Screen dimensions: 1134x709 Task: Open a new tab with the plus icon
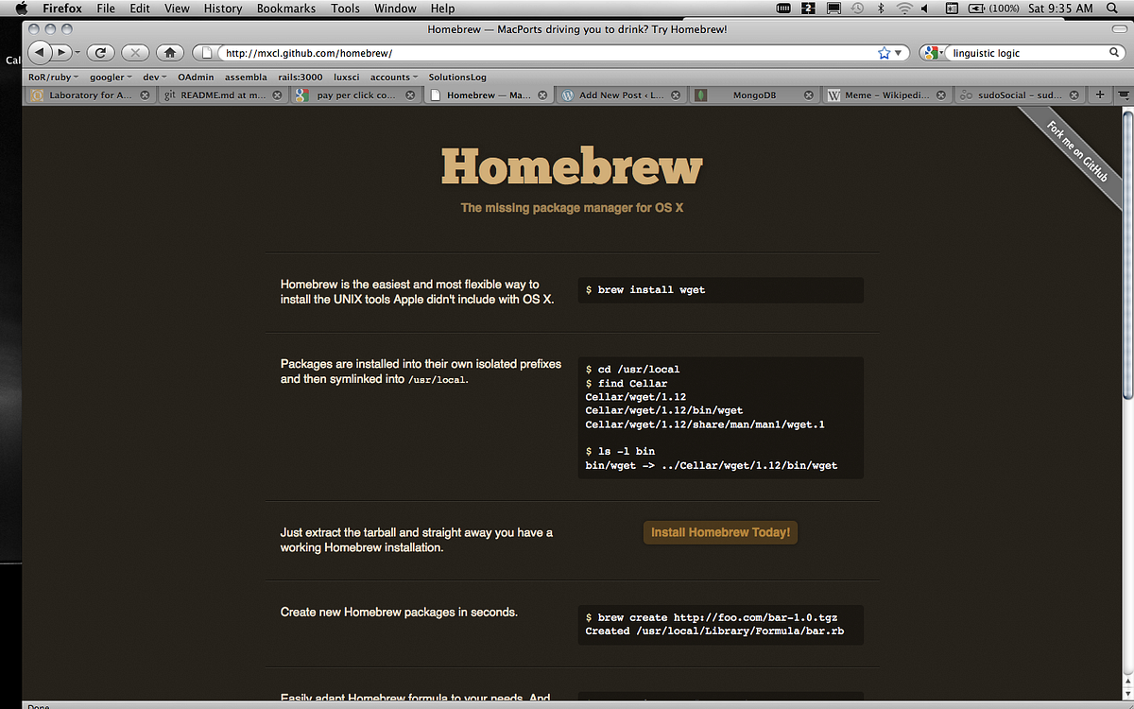(1099, 95)
